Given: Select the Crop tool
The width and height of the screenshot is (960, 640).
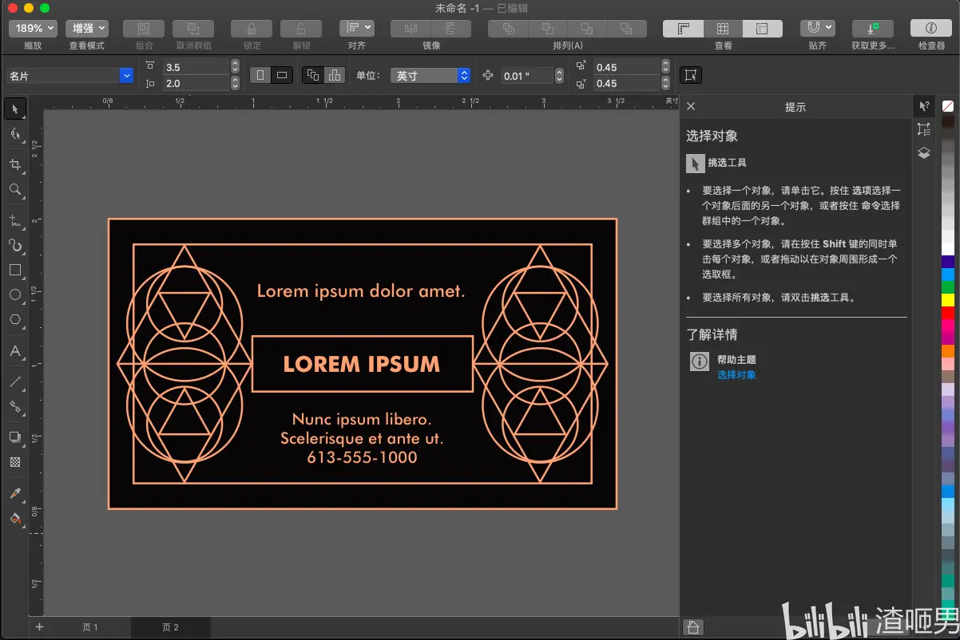Looking at the screenshot, I should tap(14, 164).
